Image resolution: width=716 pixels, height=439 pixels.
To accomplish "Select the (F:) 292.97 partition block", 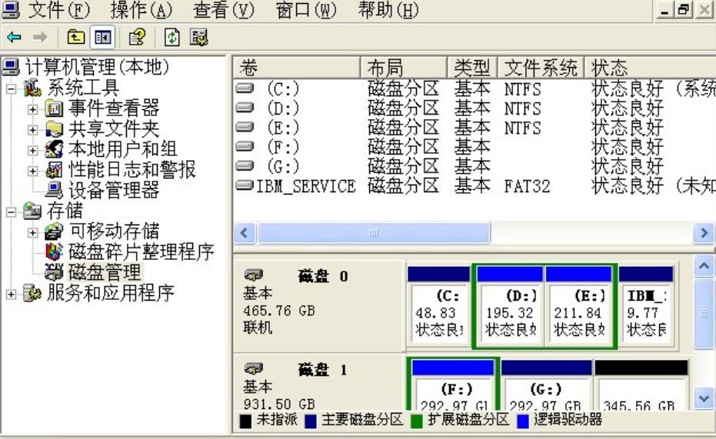I will tap(453, 384).
